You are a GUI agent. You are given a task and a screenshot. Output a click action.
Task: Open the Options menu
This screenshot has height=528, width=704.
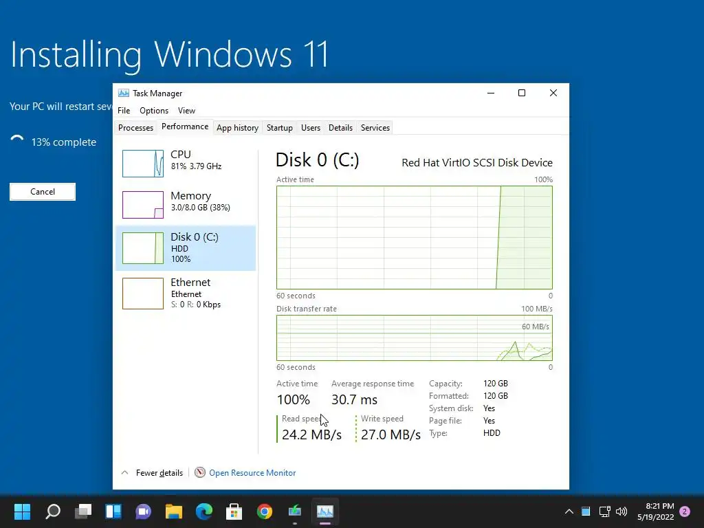[154, 111]
